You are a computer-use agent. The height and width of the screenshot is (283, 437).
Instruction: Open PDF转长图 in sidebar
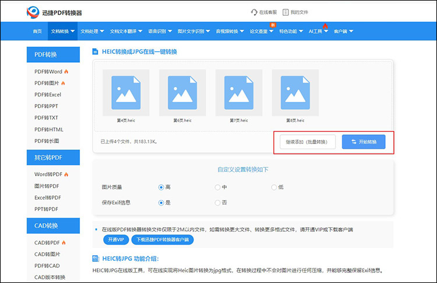[47, 141]
